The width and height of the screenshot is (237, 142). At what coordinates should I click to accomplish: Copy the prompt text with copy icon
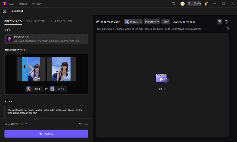[x=227, y=29]
